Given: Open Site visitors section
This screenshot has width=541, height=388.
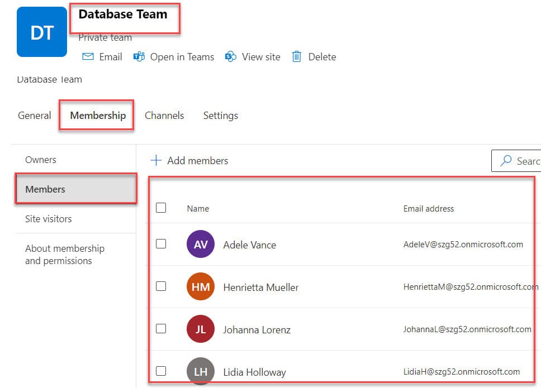Looking at the screenshot, I should click(x=48, y=219).
